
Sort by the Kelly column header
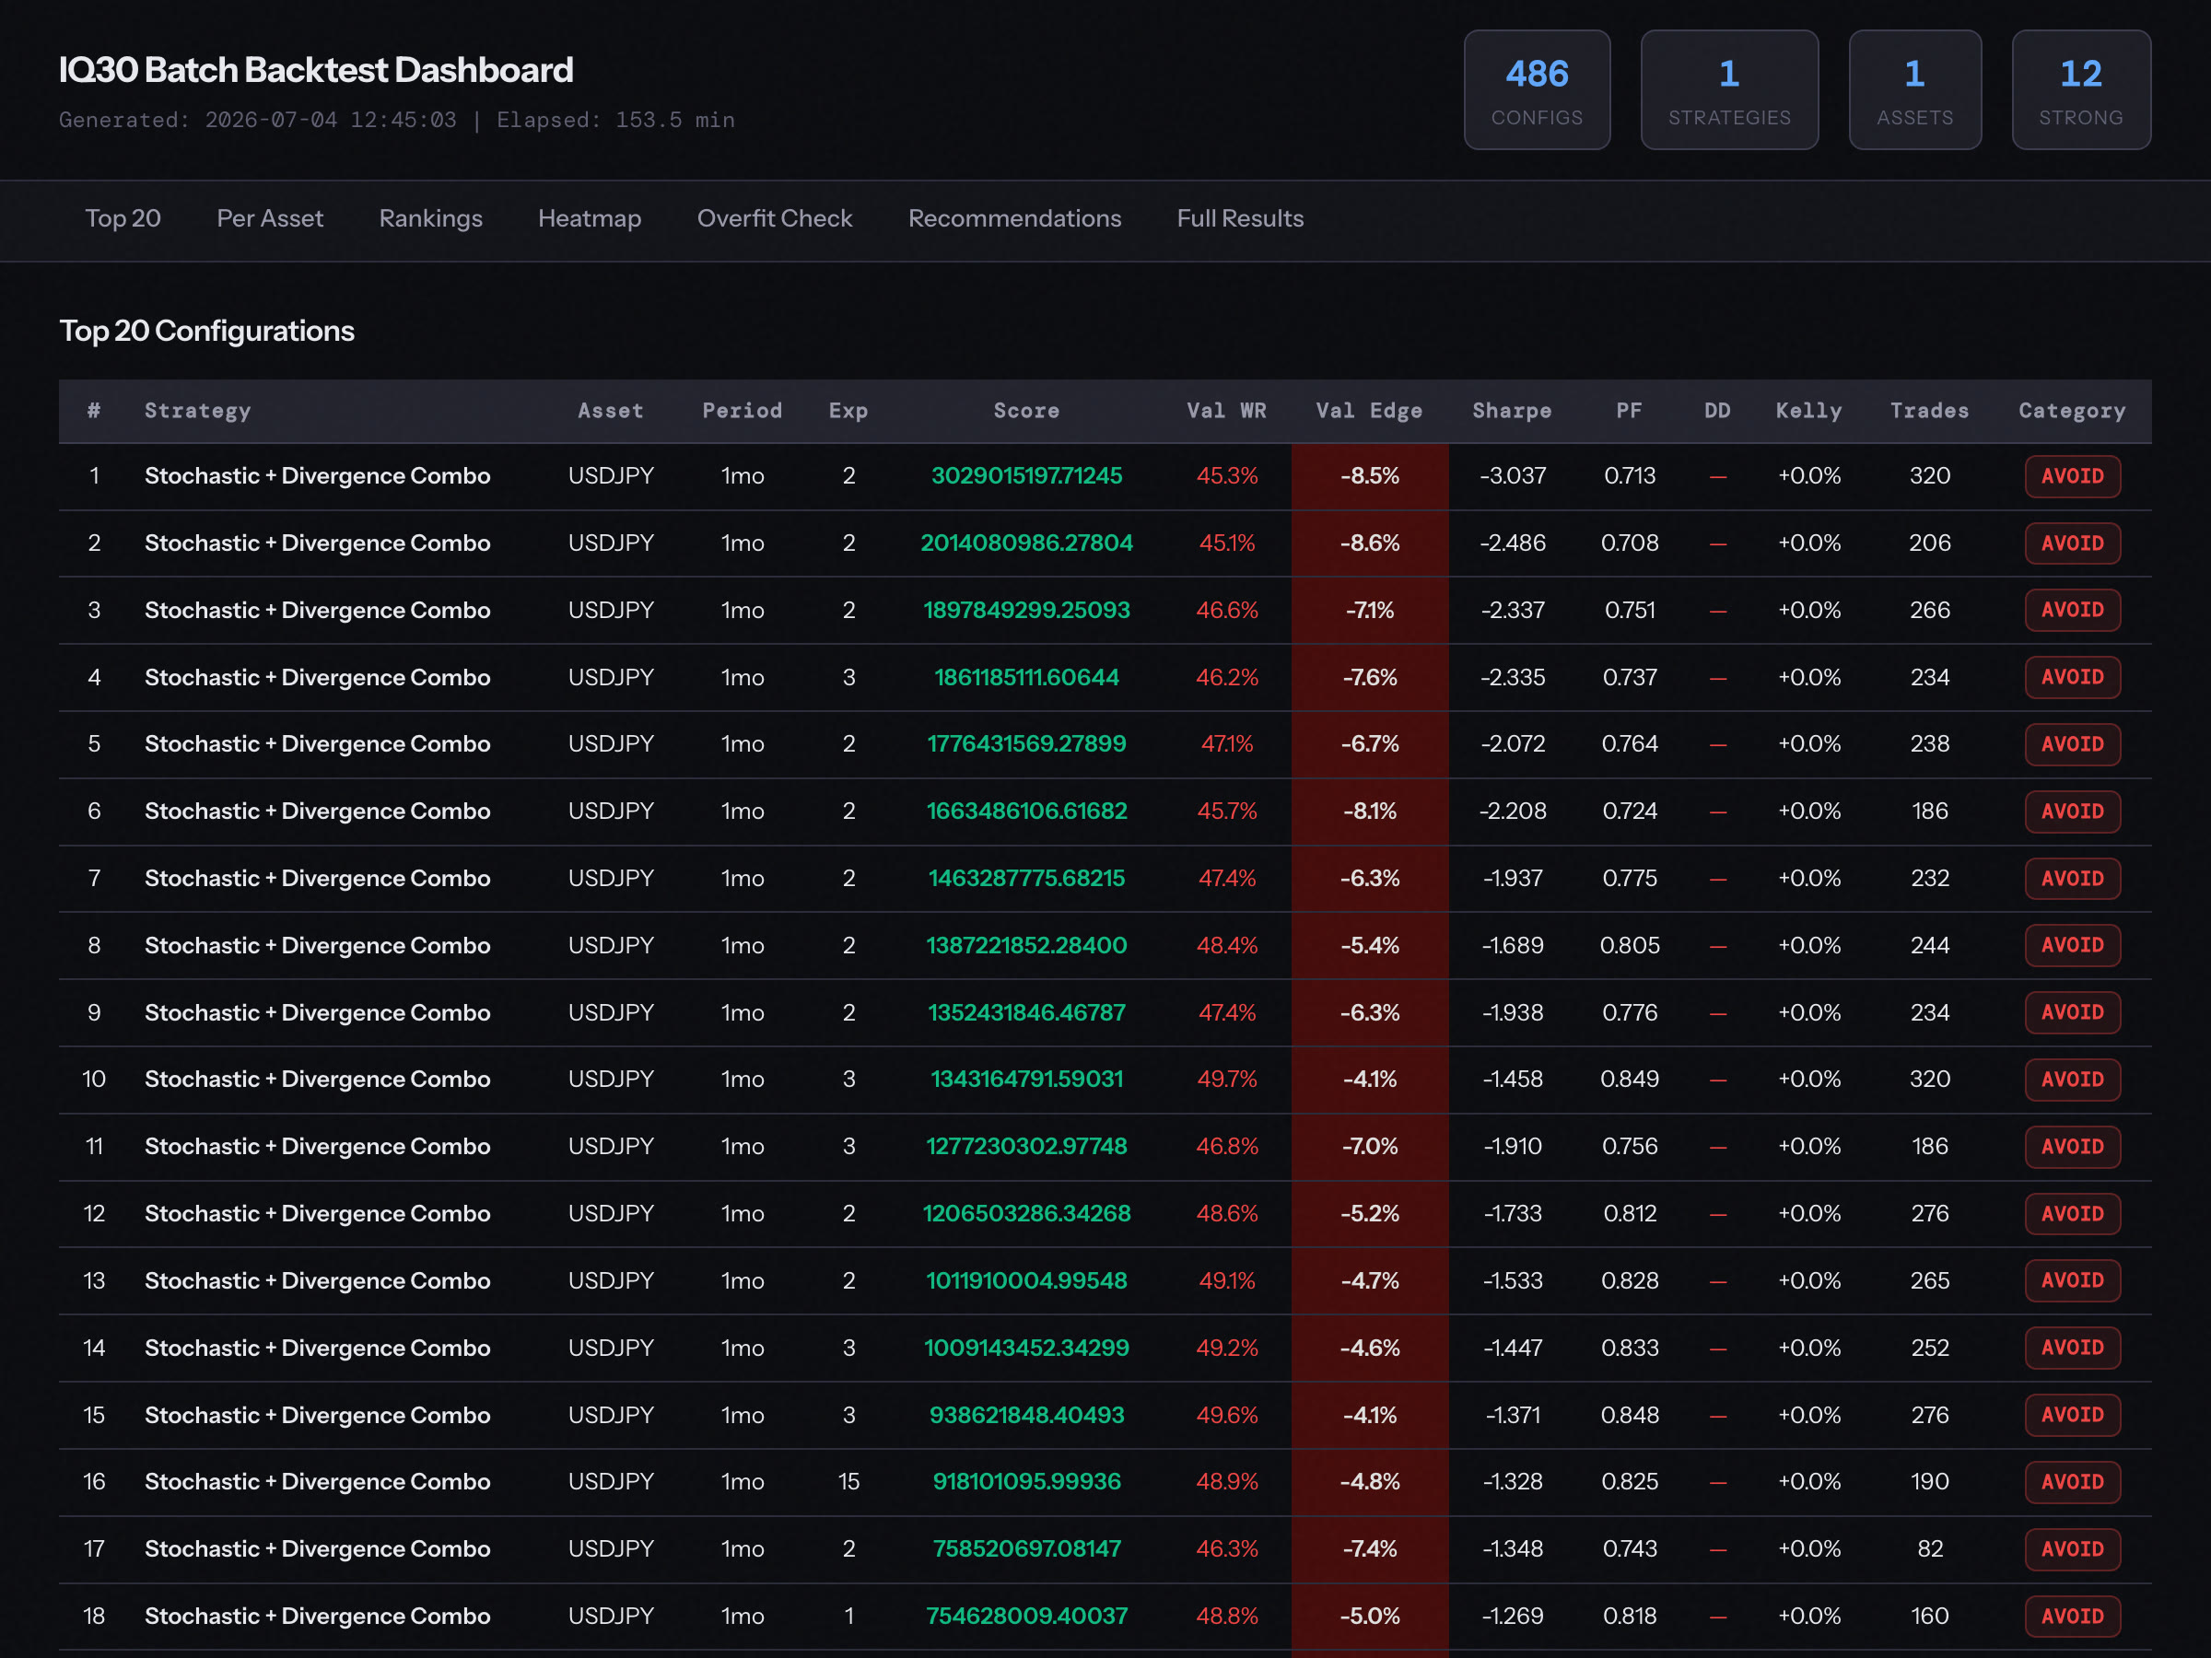point(1809,411)
